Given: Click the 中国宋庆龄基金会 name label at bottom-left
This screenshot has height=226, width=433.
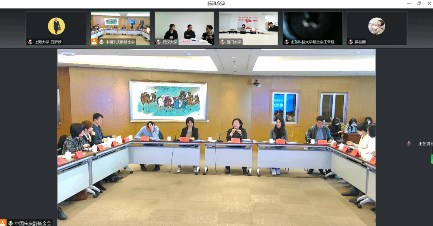Looking at the screenshot, I should [33, 223].
